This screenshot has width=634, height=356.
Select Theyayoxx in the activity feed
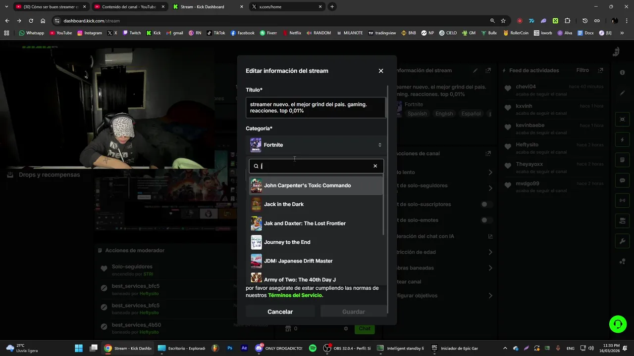pos(529,164)
